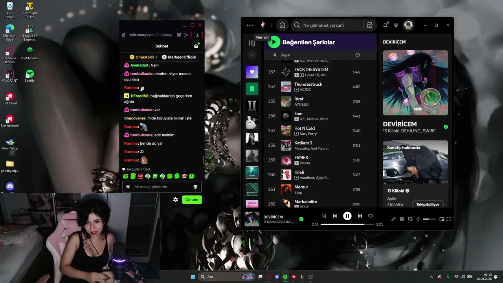
Task: Open the Spotify miniplayer
Action: [x=441, y=219]
